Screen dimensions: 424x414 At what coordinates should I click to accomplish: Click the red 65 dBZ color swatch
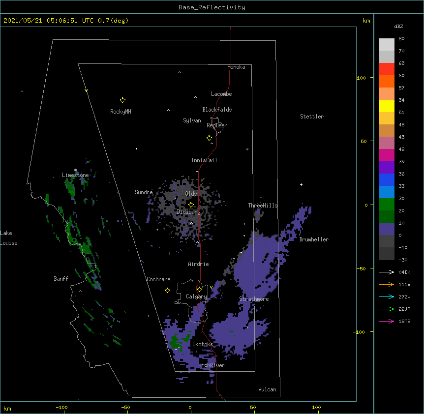[387, 69]
